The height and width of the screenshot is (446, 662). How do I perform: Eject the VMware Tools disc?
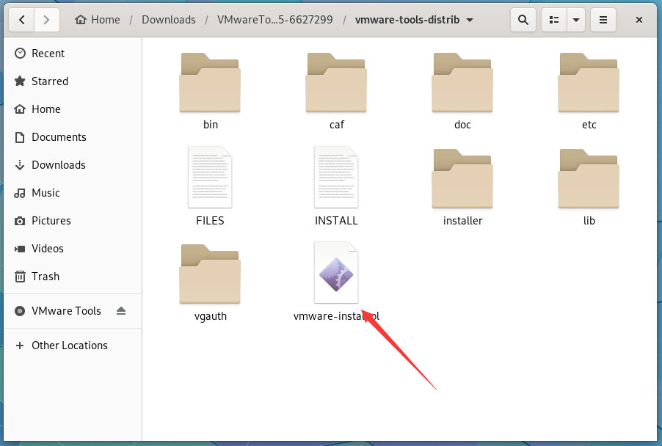pos(121,311)
